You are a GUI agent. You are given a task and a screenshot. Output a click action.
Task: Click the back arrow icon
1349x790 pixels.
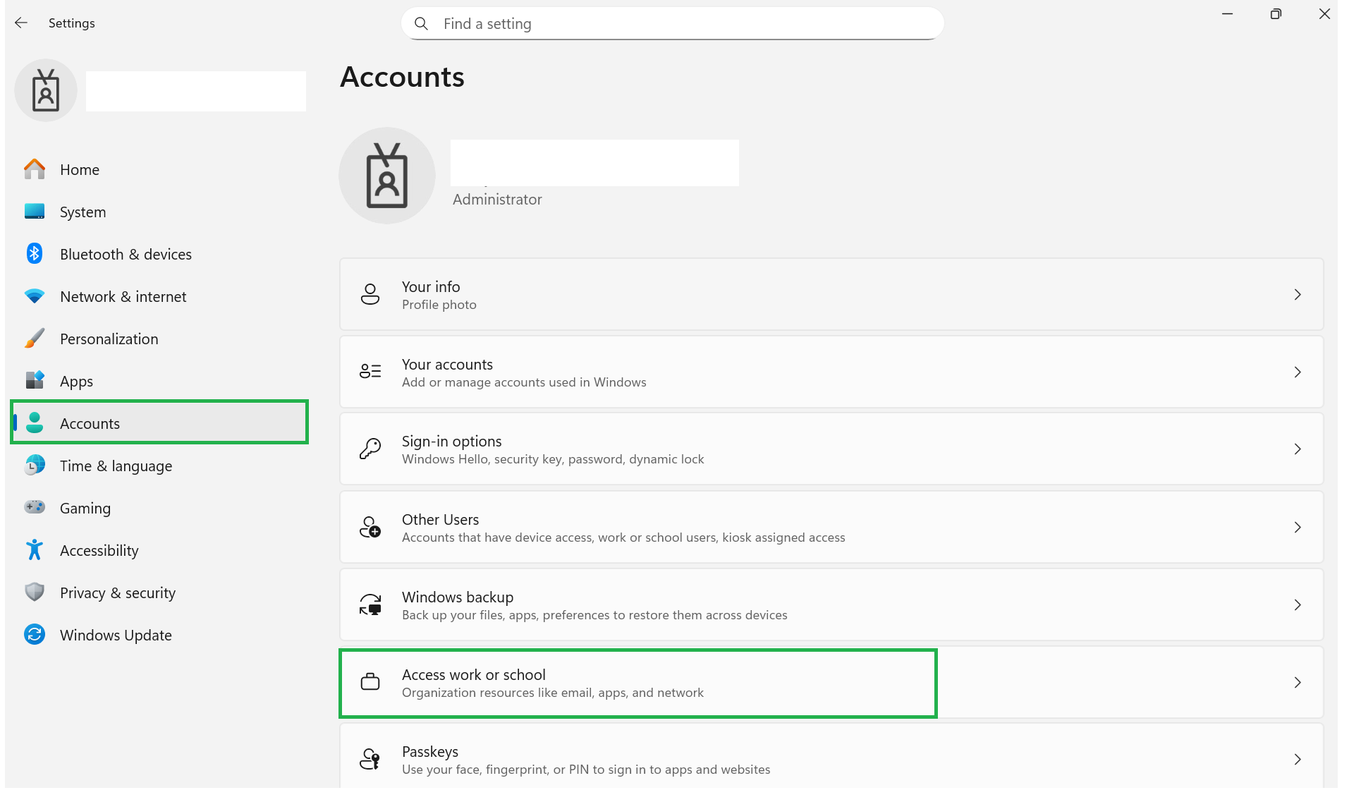(x=21, y=23)
